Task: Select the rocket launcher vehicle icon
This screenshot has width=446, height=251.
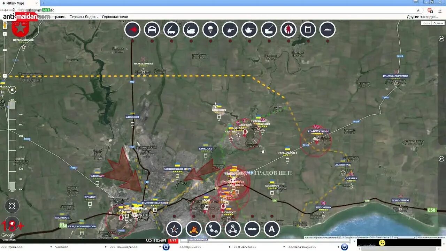Action: (171, 30)
